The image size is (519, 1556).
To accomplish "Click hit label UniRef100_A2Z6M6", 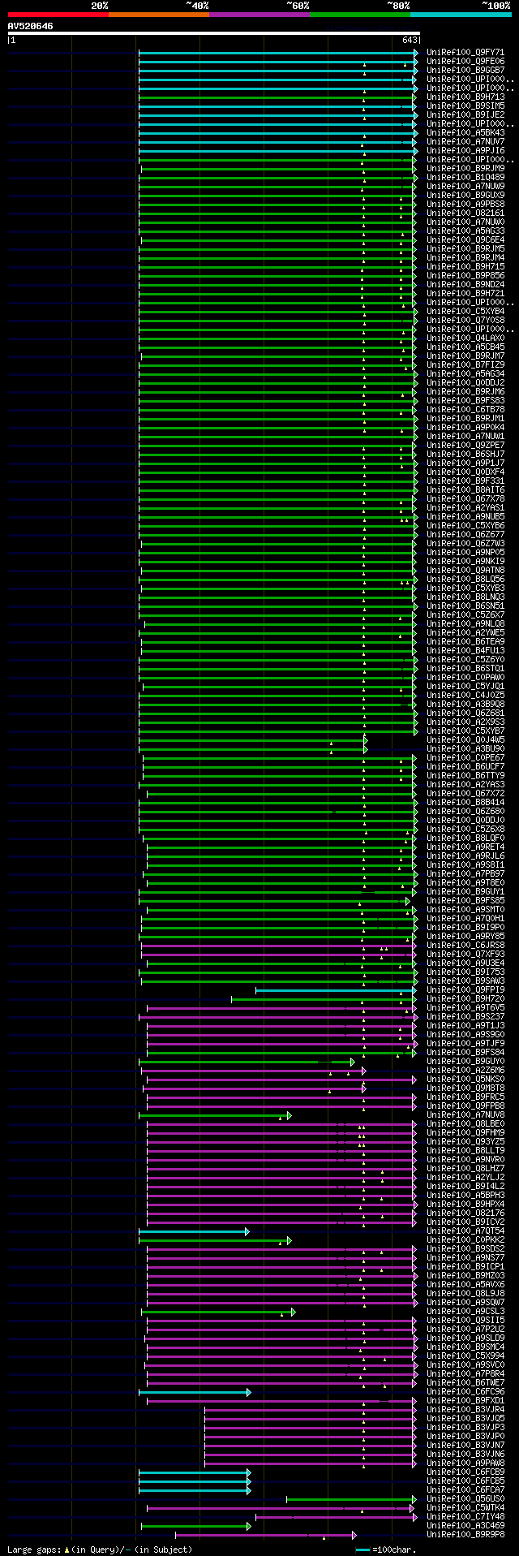I will [465, 1071].
